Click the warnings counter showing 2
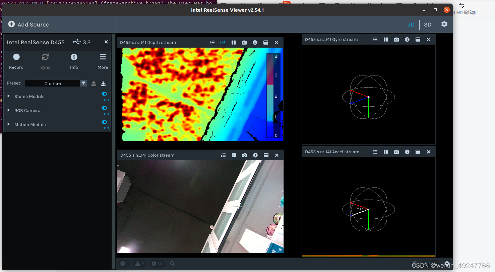This screenshot has height=272, width=495. [x=140, y=264]
